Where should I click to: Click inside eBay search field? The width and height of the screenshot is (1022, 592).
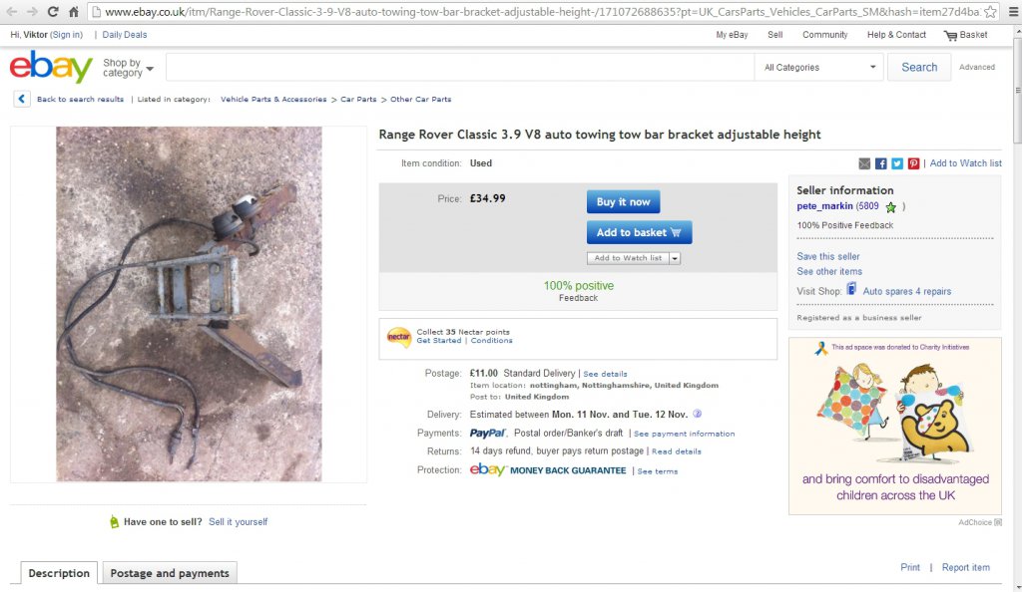[459, 67]
